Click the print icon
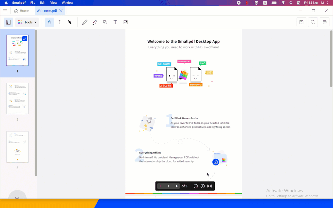Screen dimensions: 333x208 [x=324, y=22]
